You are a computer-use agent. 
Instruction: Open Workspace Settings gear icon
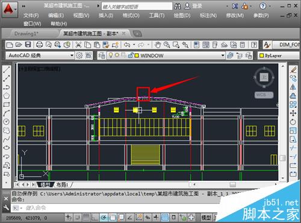[79, 55]
